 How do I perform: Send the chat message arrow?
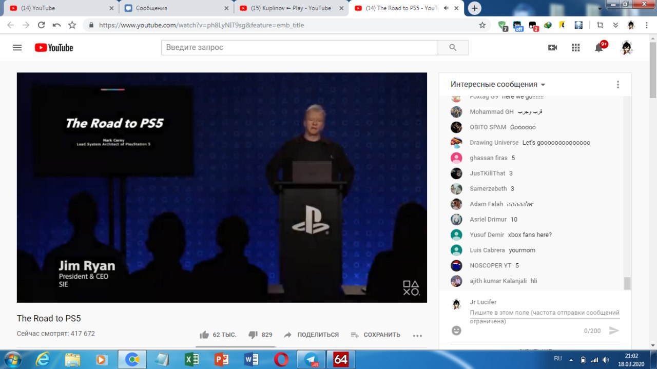tap(614, 331)
